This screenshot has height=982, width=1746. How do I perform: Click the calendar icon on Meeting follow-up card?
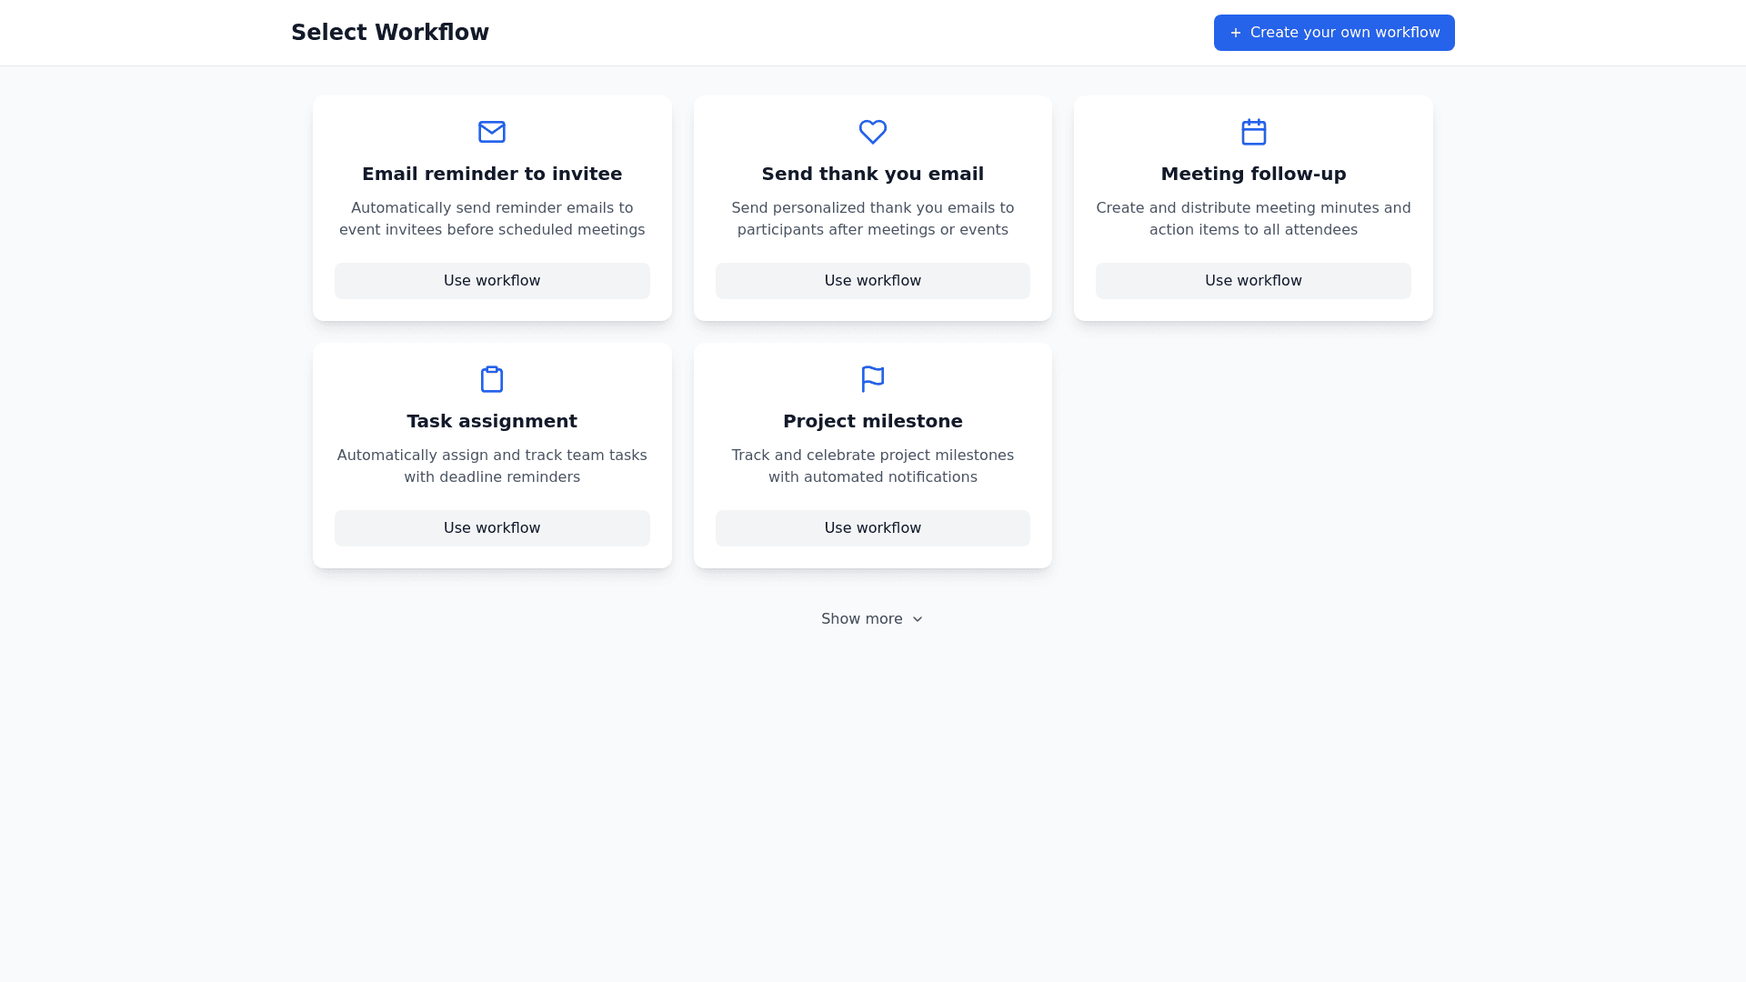pos(1253,132)
